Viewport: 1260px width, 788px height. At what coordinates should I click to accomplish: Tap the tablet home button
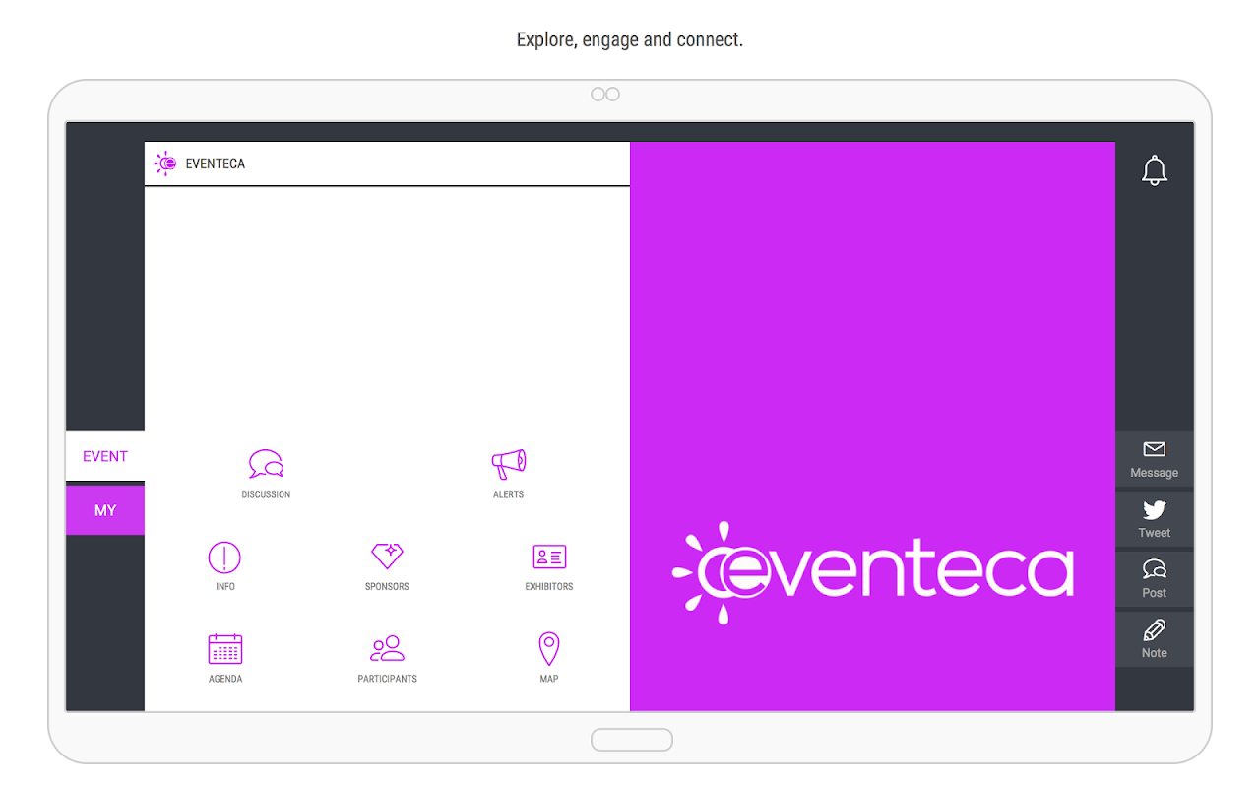pos(632,740)
